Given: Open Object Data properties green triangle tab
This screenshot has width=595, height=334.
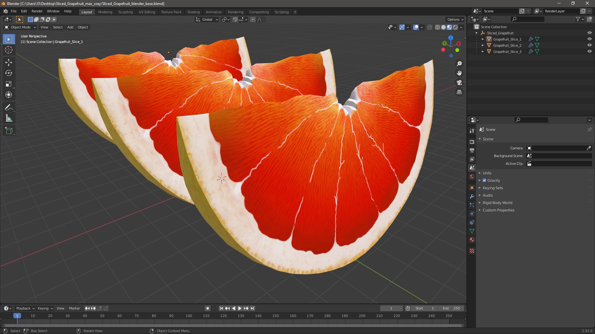Looking at the screenshot, I should 472,231.
